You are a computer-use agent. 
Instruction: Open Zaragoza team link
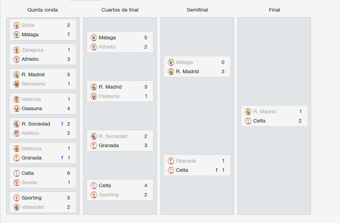coord(32,50)
